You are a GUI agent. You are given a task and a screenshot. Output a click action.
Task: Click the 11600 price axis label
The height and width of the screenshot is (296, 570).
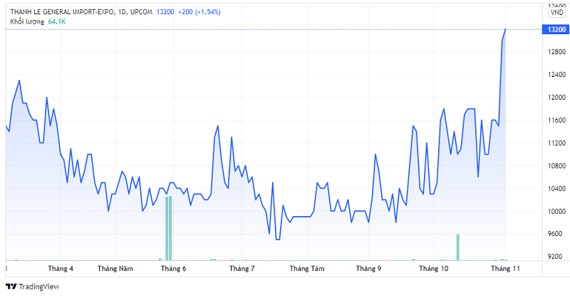pyautogui.click(x=556, y=120)
